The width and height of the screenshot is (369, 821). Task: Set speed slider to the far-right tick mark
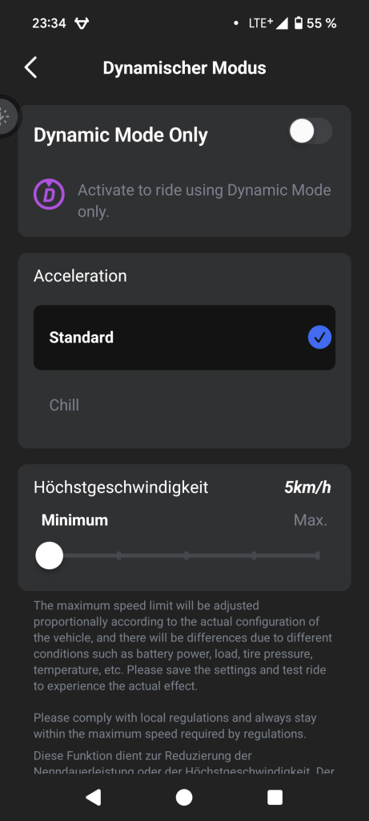coord(317,556)
